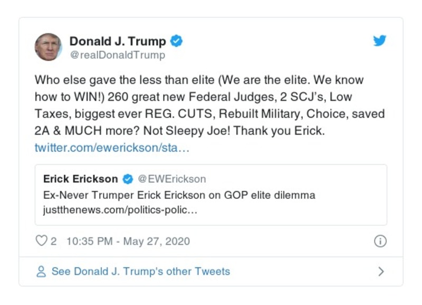The image size is (422, 305).
Task: Click the 'Donald J. Trump' display name
Action: pyautogui.click(x=118, y=41)
